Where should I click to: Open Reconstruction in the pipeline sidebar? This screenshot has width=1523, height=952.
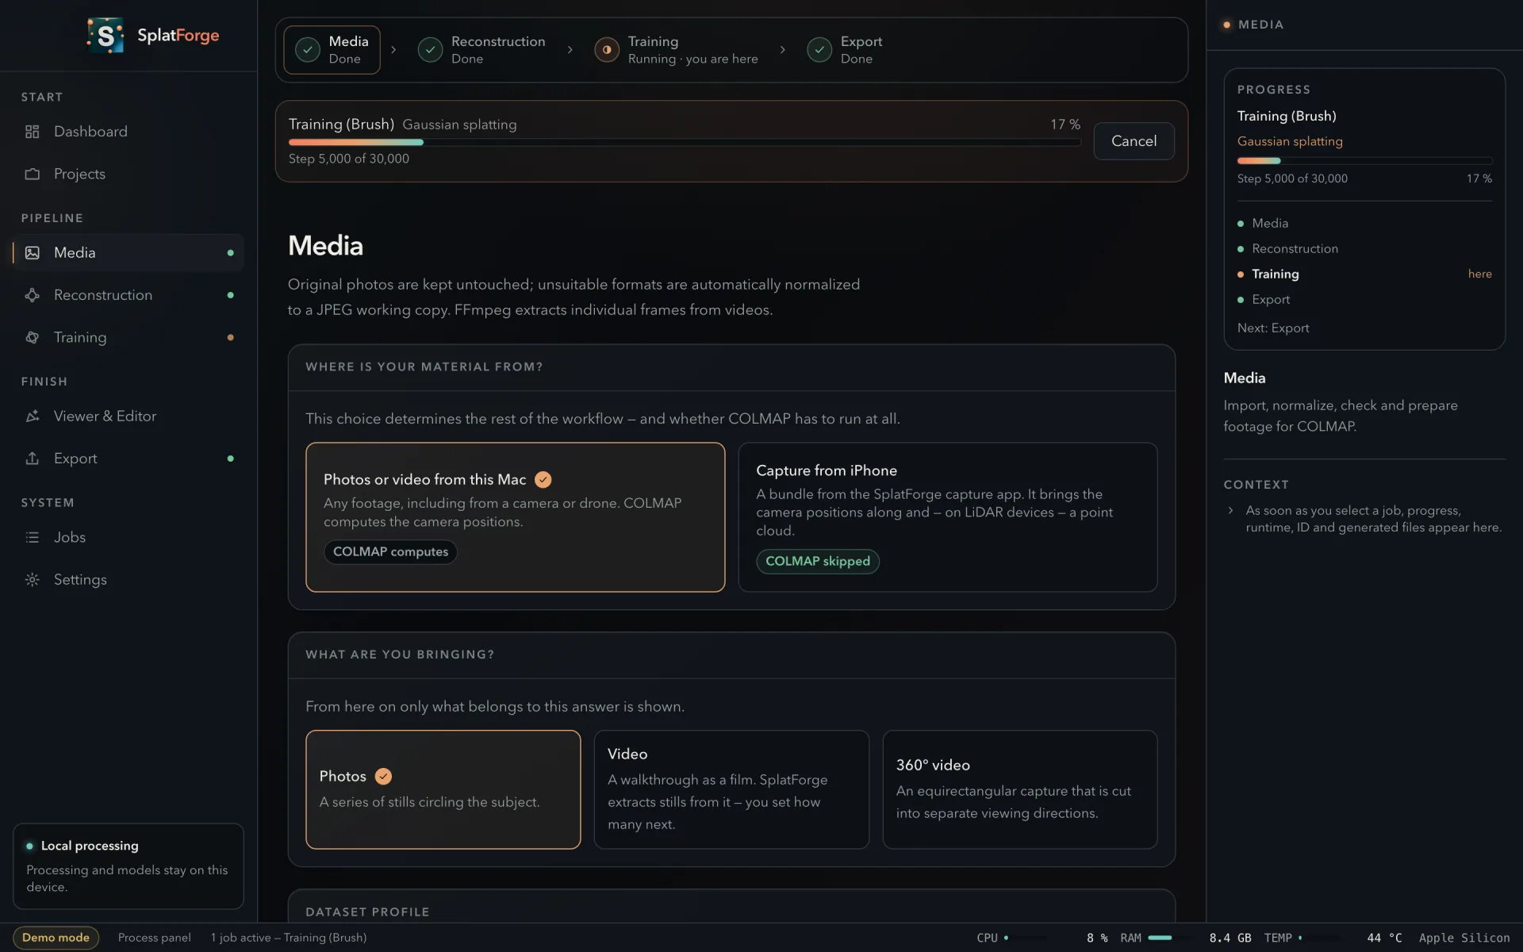(x=129, y=295)
